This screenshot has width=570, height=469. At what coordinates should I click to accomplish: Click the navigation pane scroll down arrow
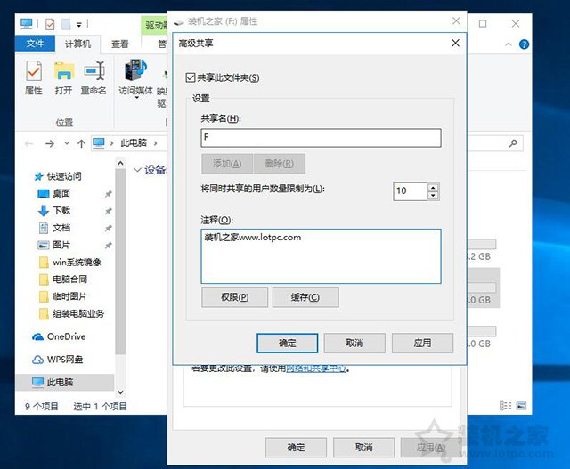pos(121,392)
